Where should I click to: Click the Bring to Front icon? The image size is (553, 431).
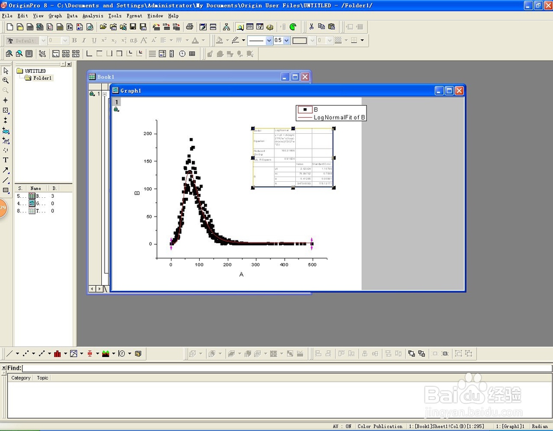[x=411, y=354]
